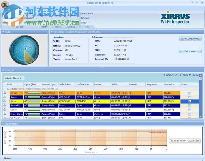Click lock icon beside Brian_Cisco row
This screenshot has width=205, height=161.
(x=4, y=114)
